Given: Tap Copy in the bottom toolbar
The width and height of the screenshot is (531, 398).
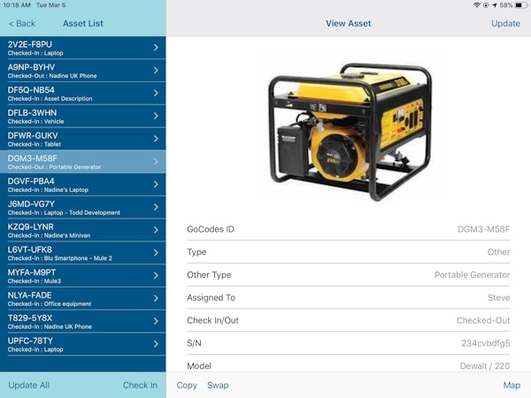Looking at the screenshot, I should (187, 385).
